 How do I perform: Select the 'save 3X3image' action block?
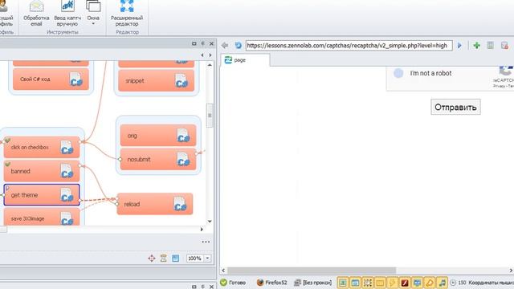point(42,217)
